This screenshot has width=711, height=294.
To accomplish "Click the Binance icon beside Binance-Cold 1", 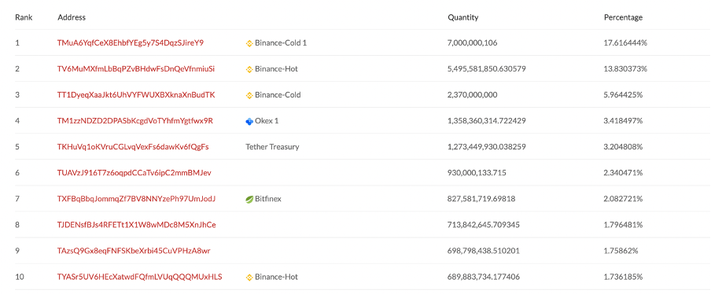I will (249, 43).
